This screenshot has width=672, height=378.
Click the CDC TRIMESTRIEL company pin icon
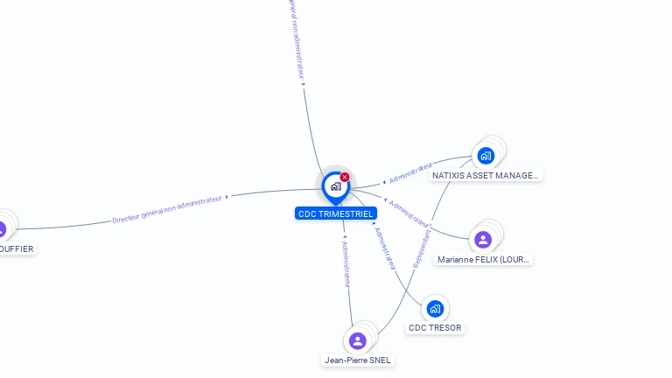(336, 187)
